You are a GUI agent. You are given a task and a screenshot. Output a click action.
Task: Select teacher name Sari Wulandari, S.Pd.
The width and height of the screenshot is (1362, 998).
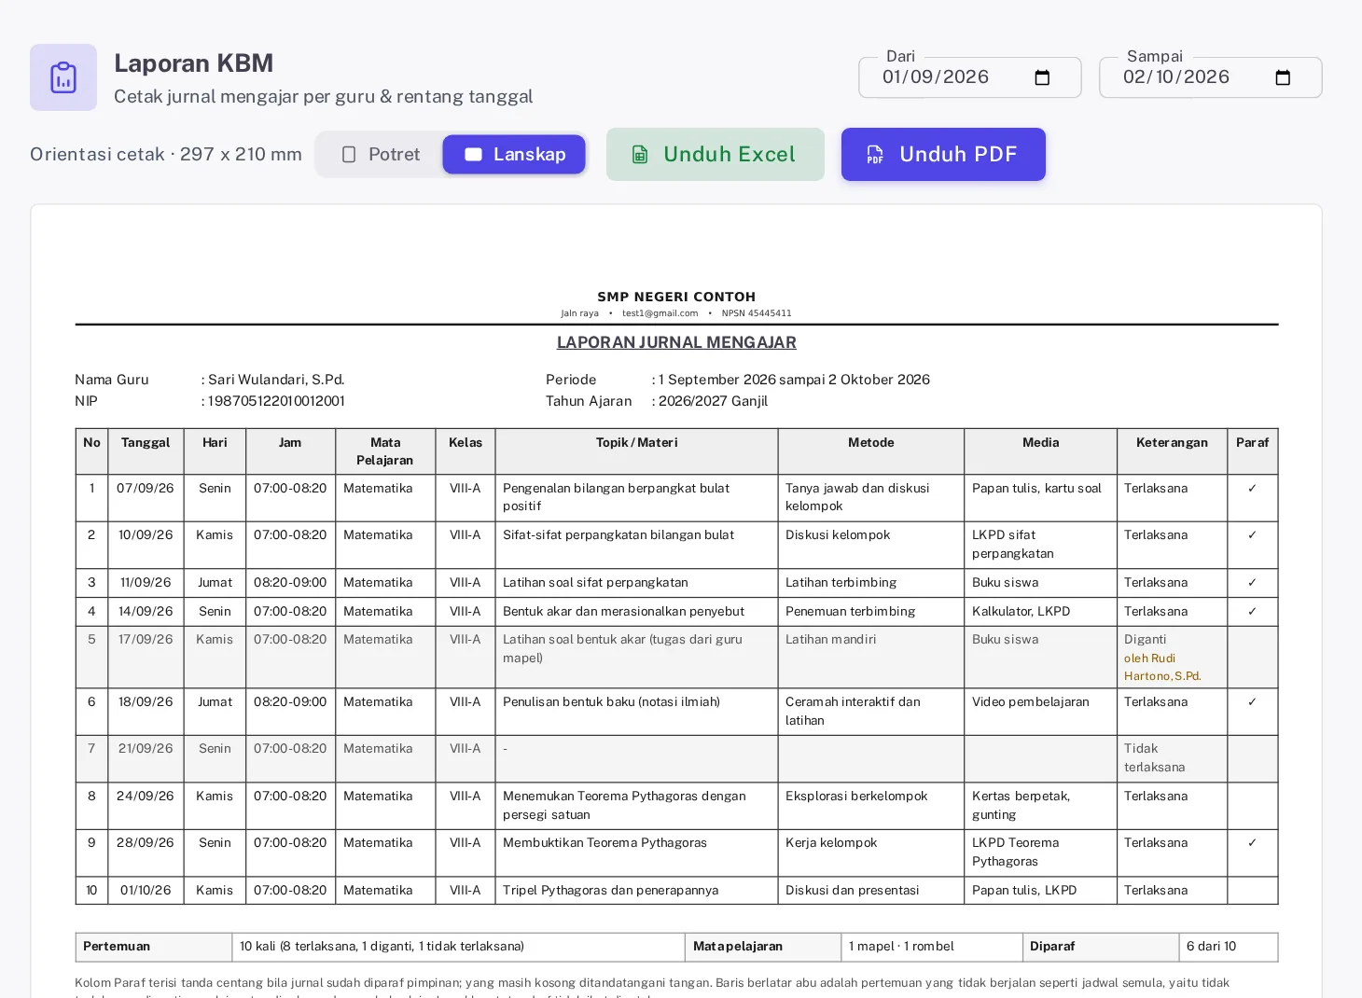point(276,380)
